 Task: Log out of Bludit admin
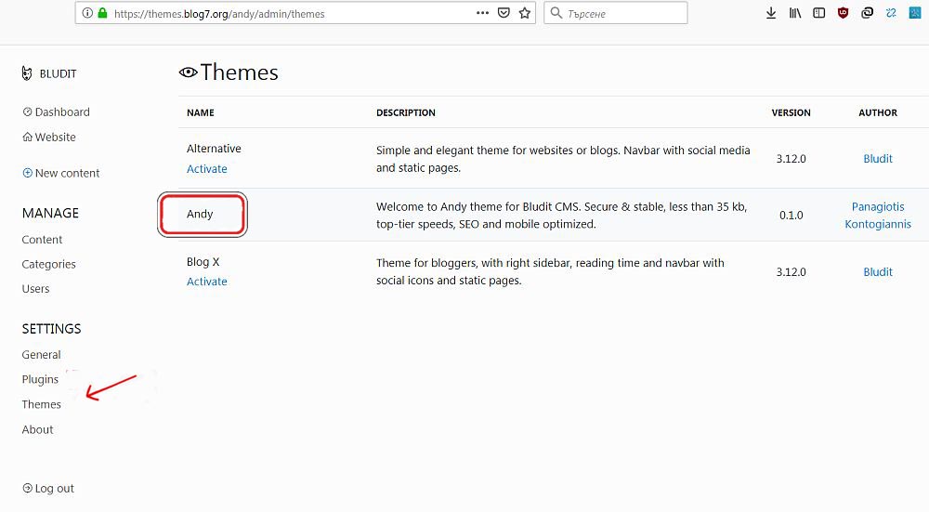coord(54,489)
